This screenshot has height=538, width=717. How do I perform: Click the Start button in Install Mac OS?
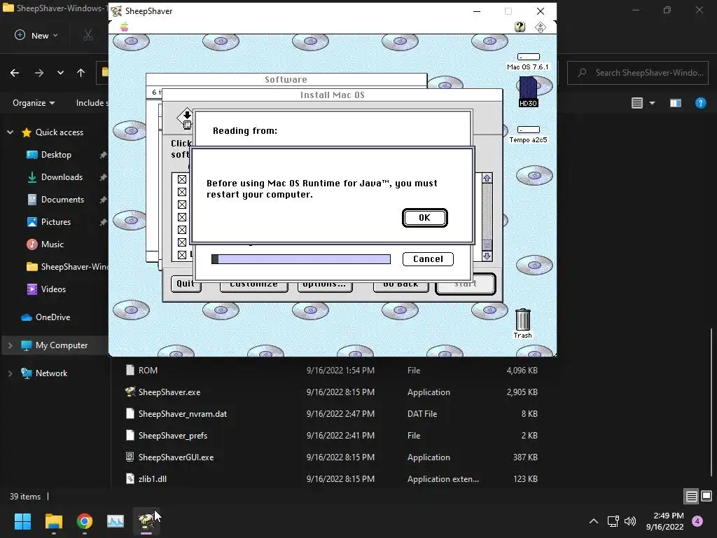click(x=465, y=284)
